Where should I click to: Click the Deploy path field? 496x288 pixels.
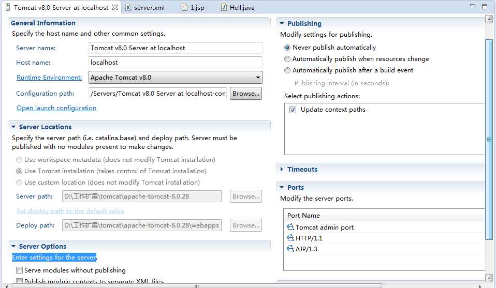pyautogui.click(x=142, y=225)
